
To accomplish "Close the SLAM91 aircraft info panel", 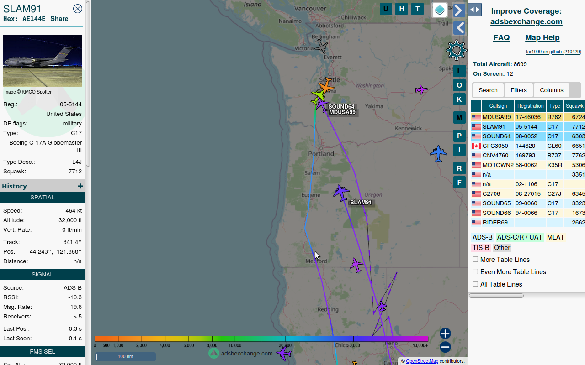I will [78, 9].
